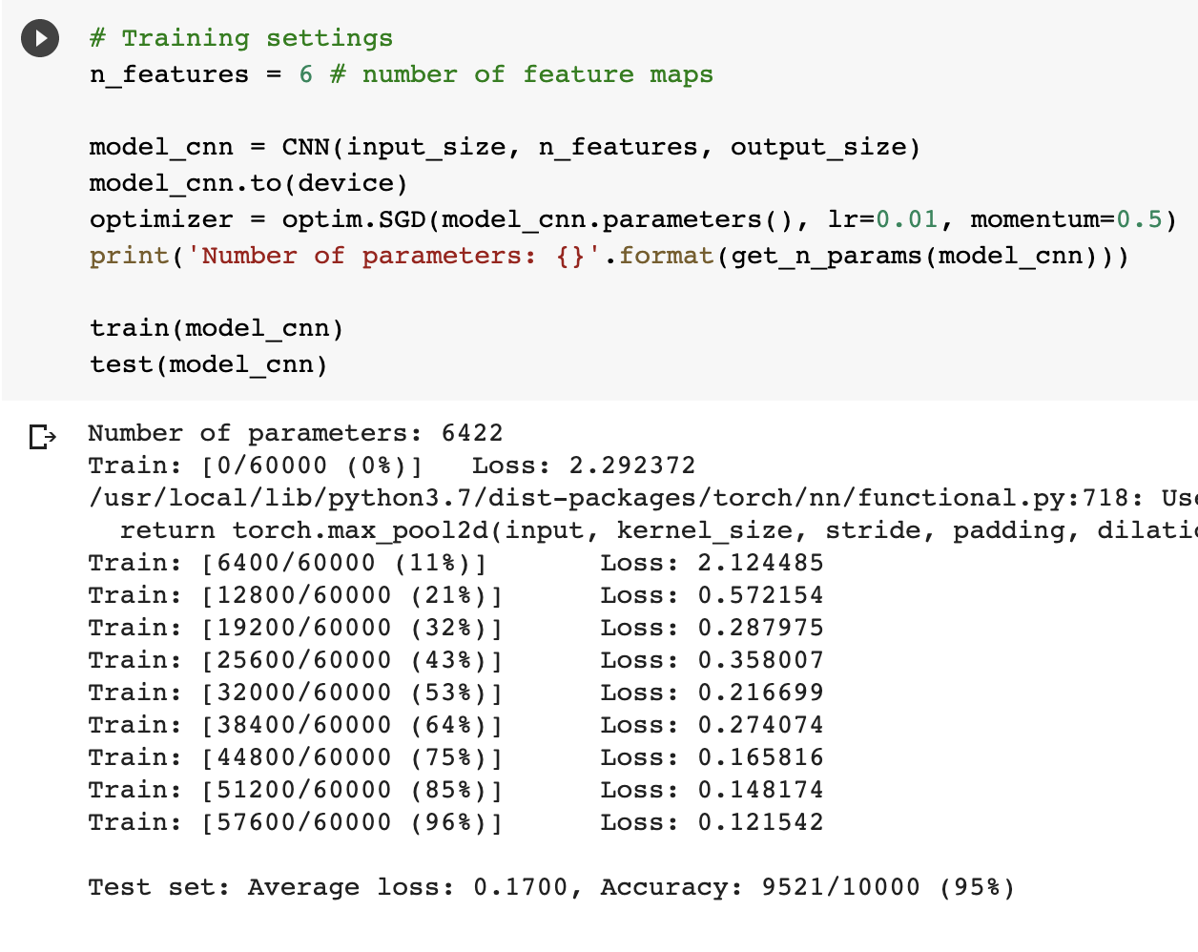Click the model_cnn.to(device) line
Screen dimensions: 1198x952
(x=248, y=183)
